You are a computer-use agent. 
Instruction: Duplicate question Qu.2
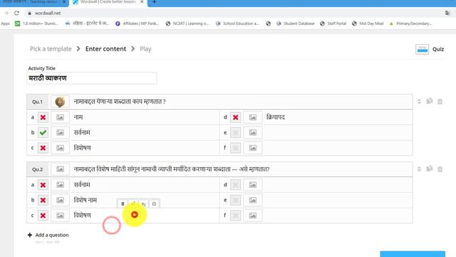(x=430, y=168)
